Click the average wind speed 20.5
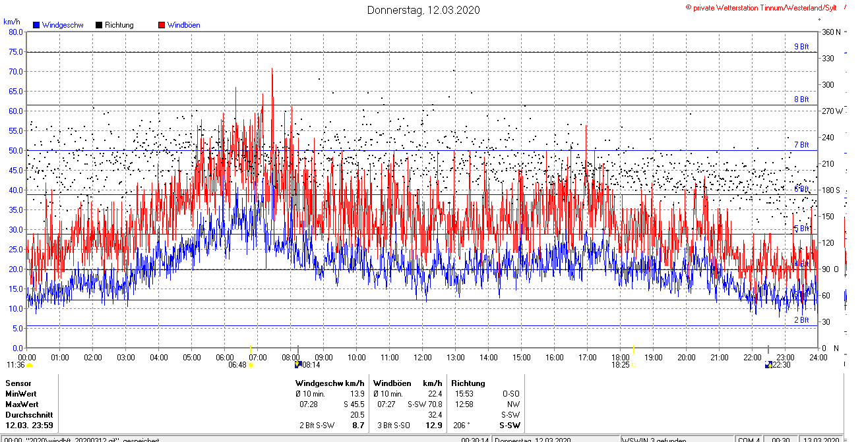This screenshot has width=864, height=442. pyautogui.click(x=357, y=415)
